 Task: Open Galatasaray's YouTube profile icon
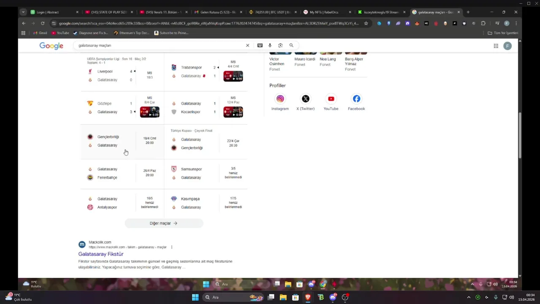coord(331,99)
